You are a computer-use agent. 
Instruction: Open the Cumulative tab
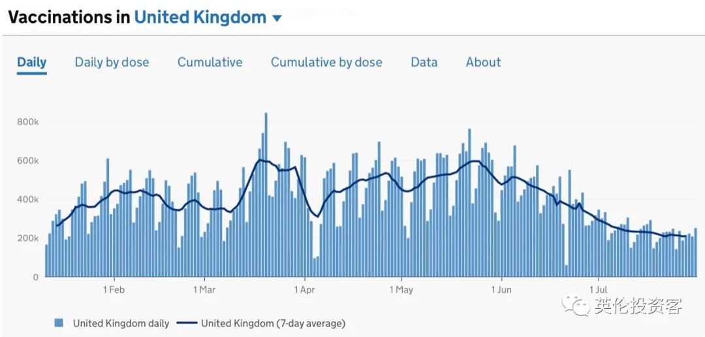[210, 63]
